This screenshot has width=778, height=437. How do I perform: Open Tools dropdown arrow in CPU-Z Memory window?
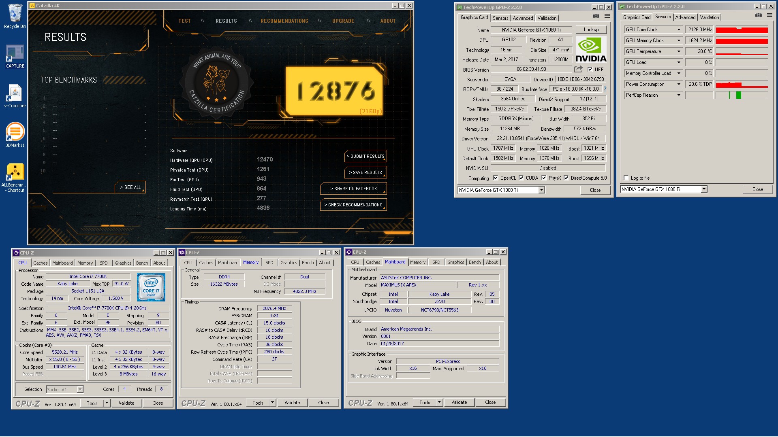point(273,403)
